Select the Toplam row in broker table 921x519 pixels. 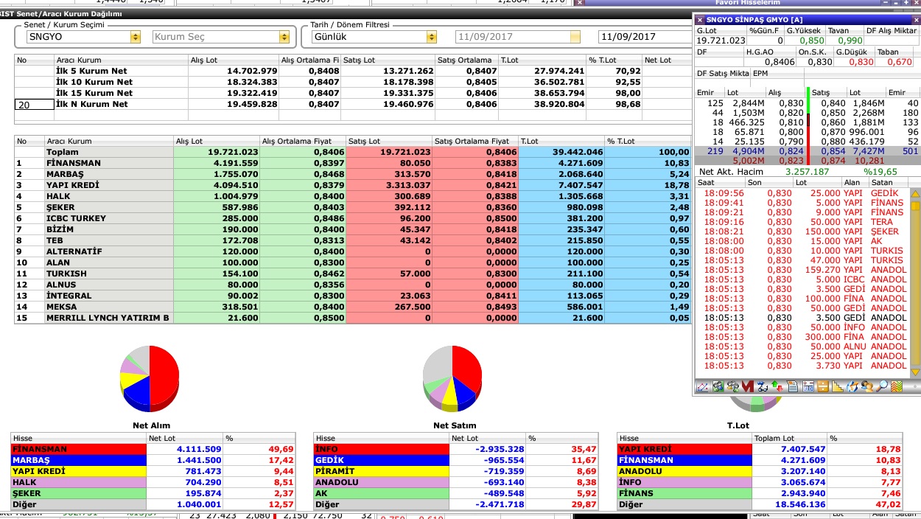tap(353, 152)
